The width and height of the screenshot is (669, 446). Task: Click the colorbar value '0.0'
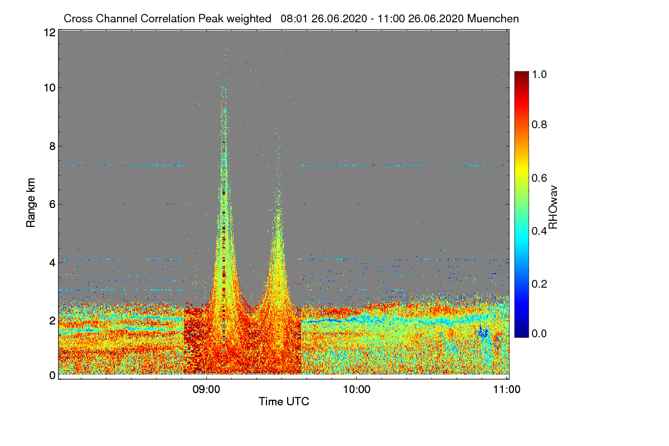(x=540, y=333)
